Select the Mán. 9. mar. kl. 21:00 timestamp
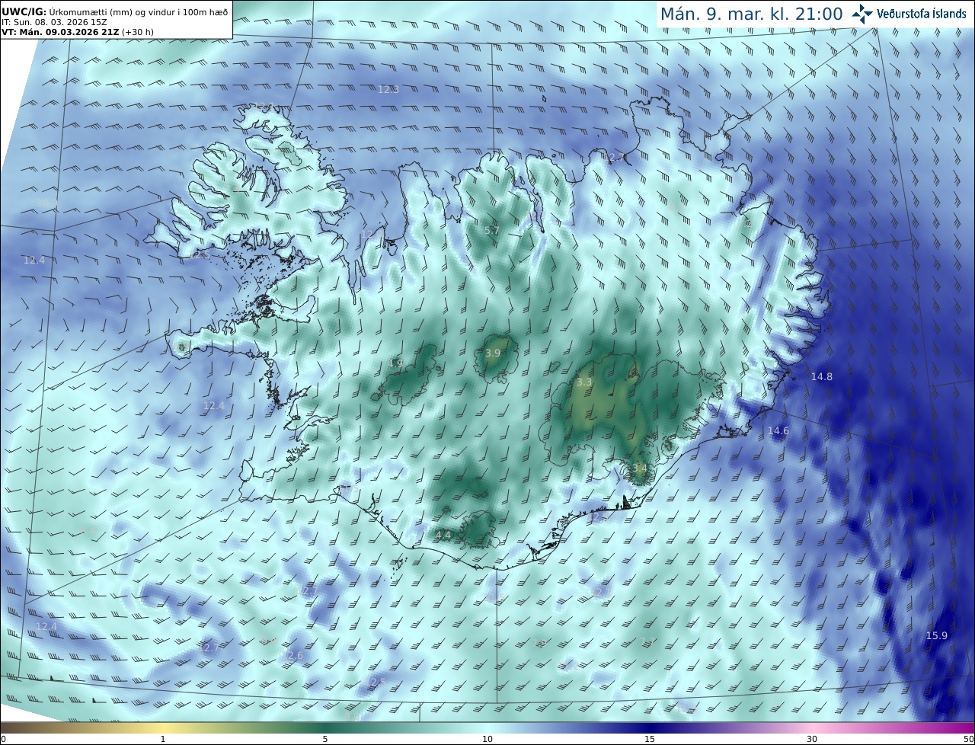The width and height of the screenshot is (975, 745). tap(751, 14)
